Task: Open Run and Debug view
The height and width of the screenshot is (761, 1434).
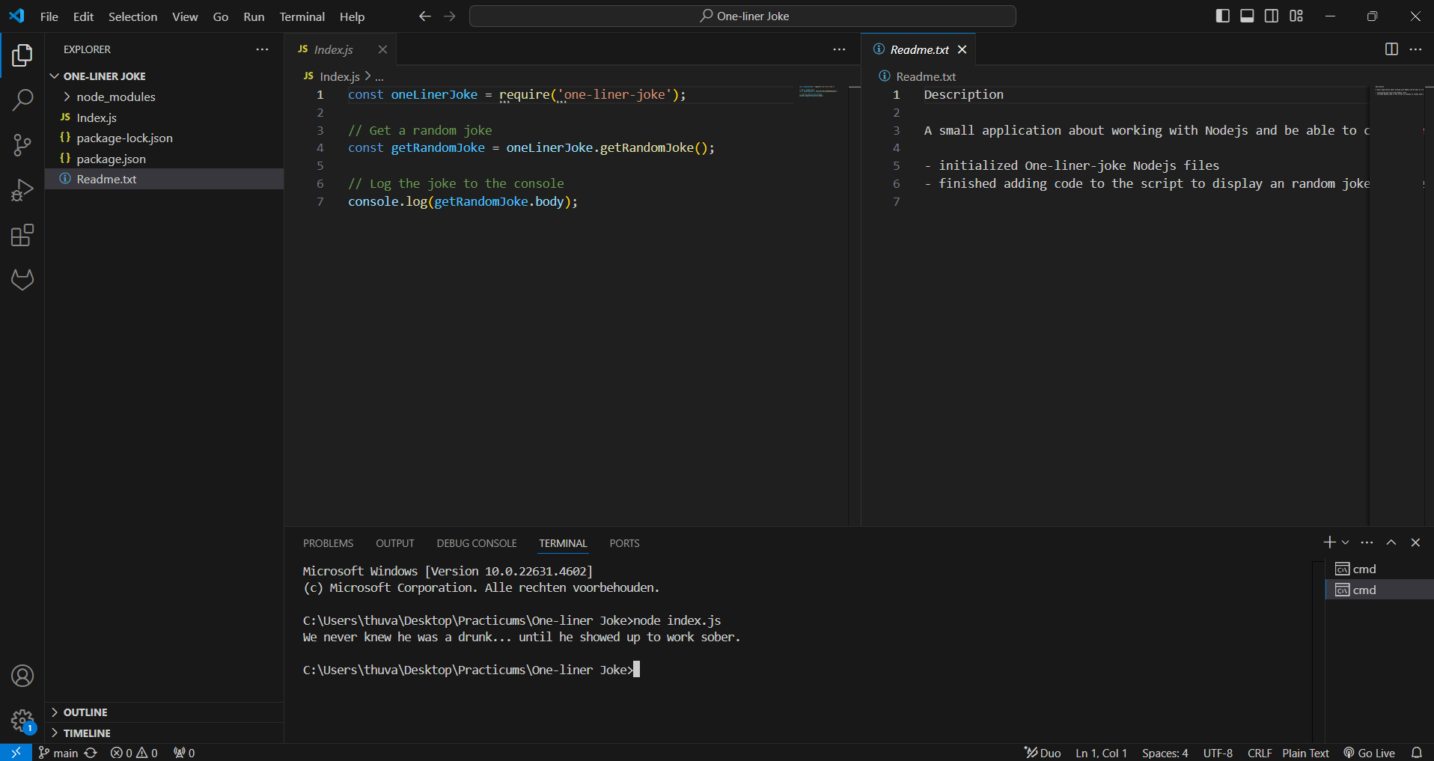Action: [x=22, y=191]
